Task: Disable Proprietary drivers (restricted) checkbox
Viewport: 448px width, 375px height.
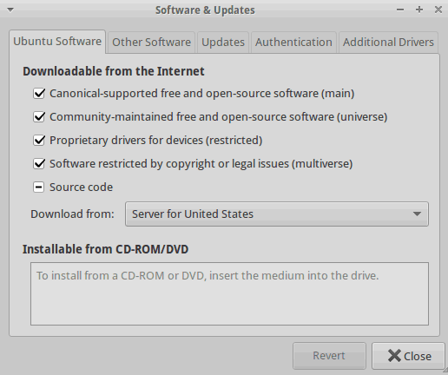Action: click(39, 141)
